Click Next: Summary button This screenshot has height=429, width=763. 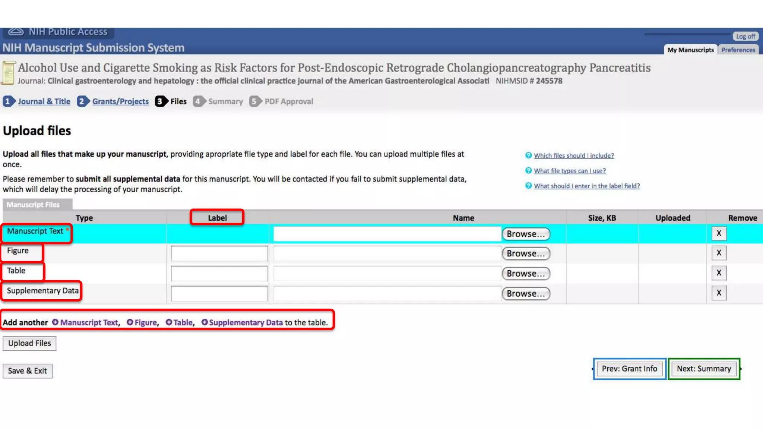pyautogui.click(x=704, y=369)
